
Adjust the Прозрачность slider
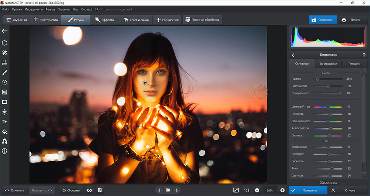[x=328, y=93]
